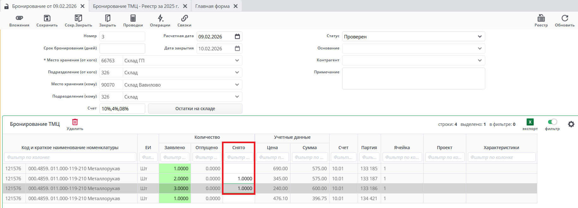This screenshot has width=578, height=208.
Task: Open the Операции lightning icon
Action: [160, 18]
